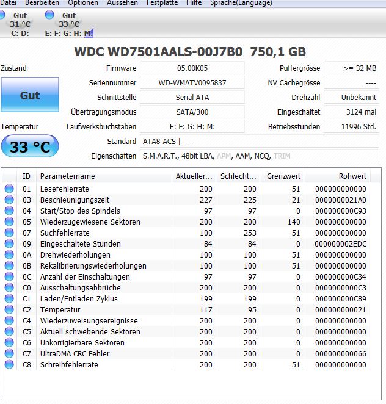Click the Puffergrösse value >= 32 MB
The height and width of the screenshot is (404, 386).
351,68
